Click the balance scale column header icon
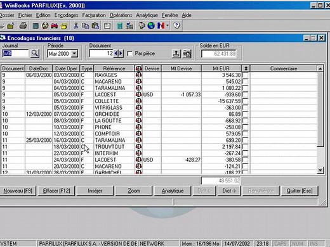Viewport: 330px width, 247px height. [138, 68]
